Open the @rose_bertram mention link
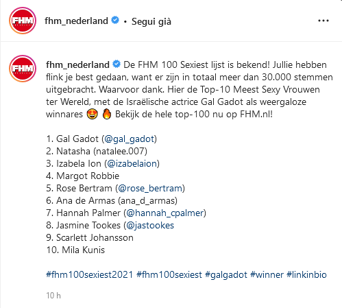The image size is (342, 308). pos(150,188)
